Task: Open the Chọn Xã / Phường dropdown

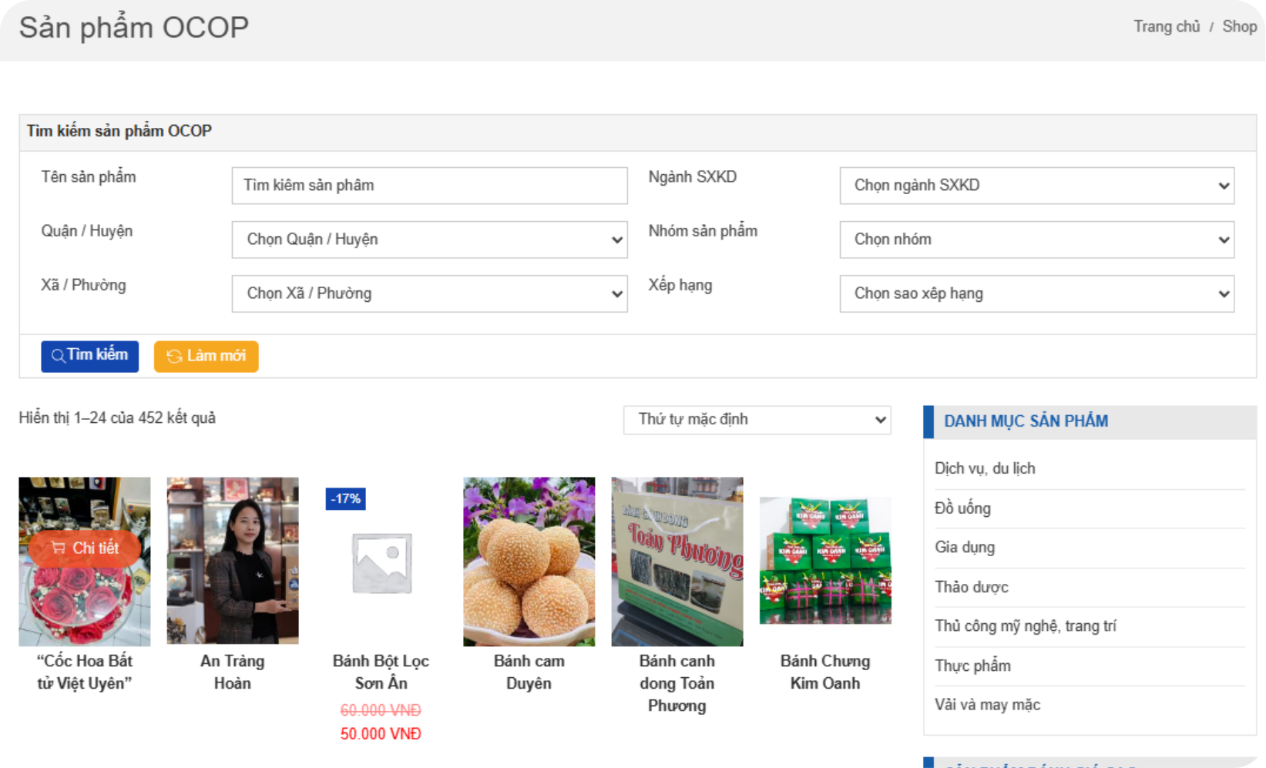Action: (429, 293)
